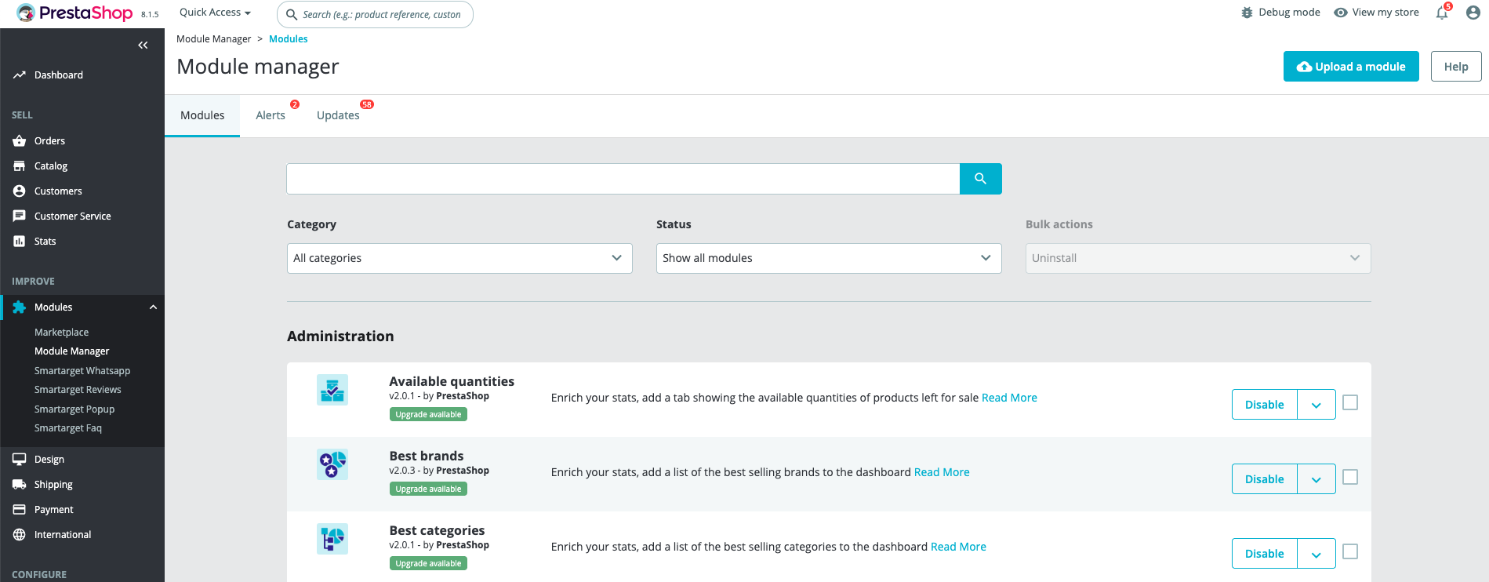Click the Dashboard trend icon
The width and height of the screenshot is (1489, 582).
pos(20,75)
